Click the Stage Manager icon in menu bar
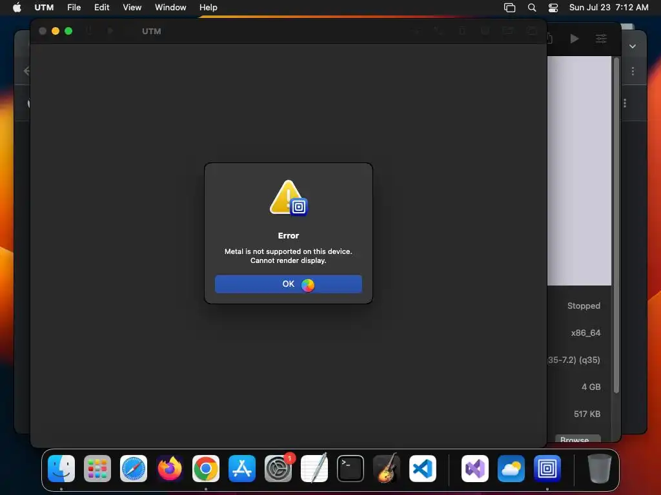The height and width of the screenshot is (495, 661). pos(510,8)
